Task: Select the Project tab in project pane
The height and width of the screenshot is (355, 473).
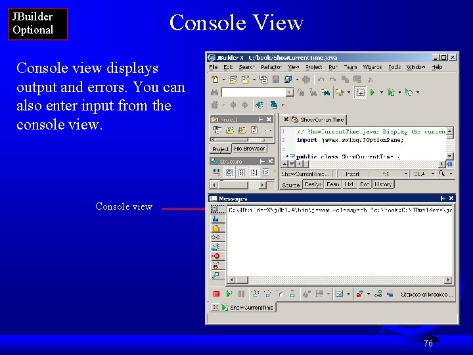Action: coord(220,149)
